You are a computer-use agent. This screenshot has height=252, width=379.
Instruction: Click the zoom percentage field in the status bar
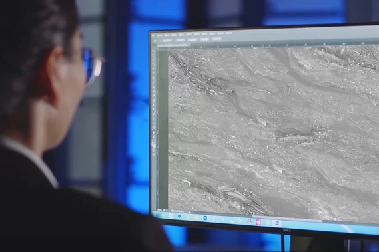(159, 210)
